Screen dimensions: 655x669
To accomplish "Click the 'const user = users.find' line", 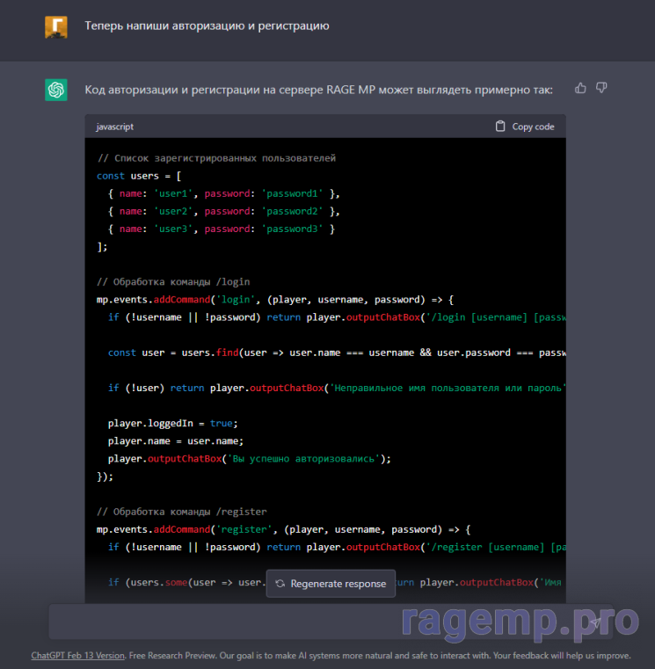I will pyautogui.click(x=337, y=353).
